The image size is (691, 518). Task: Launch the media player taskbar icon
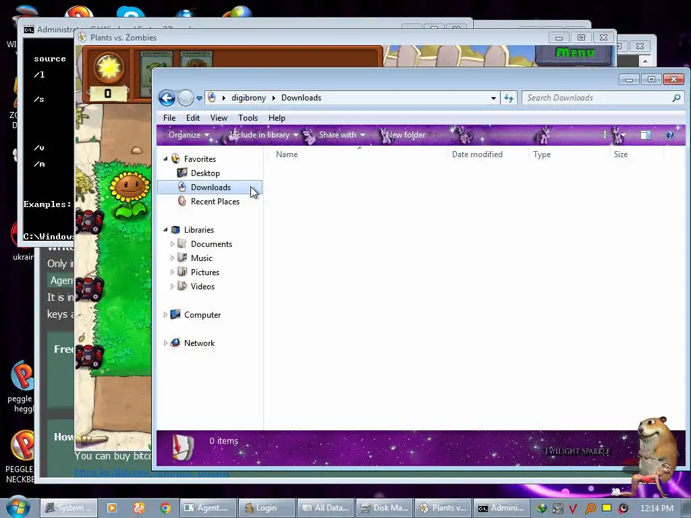coord(112,508)
